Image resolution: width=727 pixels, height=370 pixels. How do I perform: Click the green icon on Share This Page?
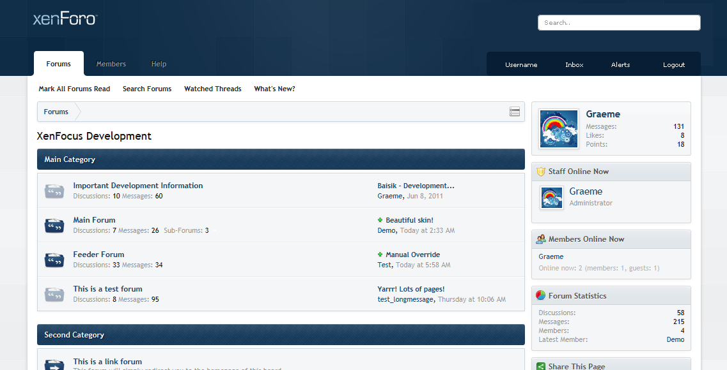point(540,366)
